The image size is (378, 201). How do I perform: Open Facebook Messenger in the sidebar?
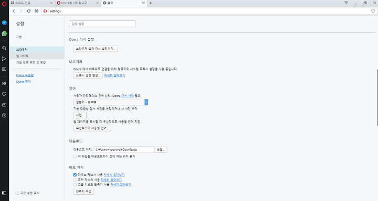[x=4, y=23]
